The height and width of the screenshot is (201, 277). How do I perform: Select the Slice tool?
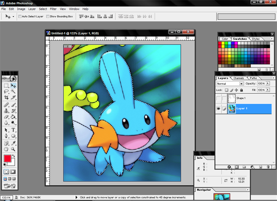click(13, 97)
